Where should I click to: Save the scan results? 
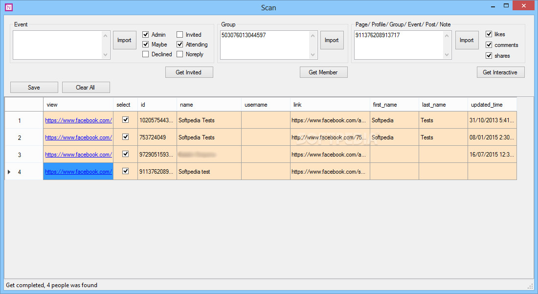34,87
